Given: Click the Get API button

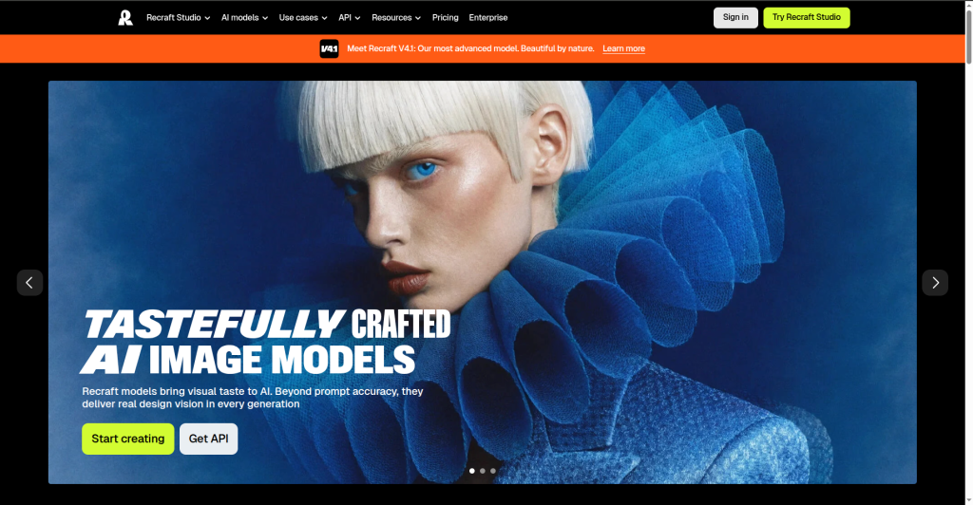Looking at the screenshot, I should (208, 439).
